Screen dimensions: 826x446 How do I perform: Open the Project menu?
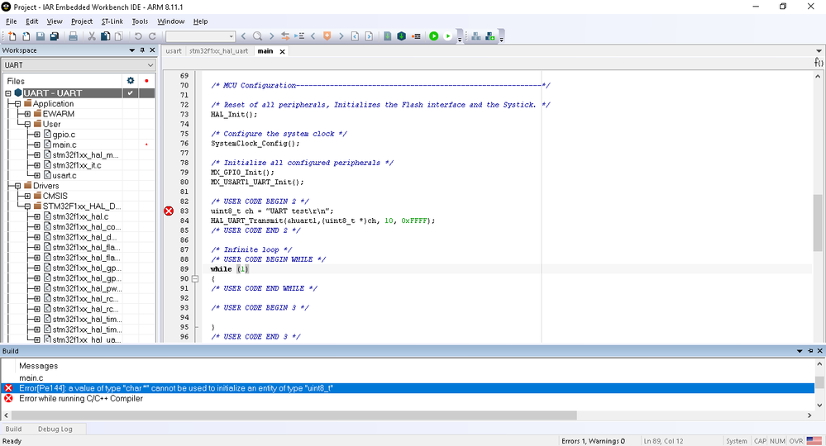coord(82,21)
